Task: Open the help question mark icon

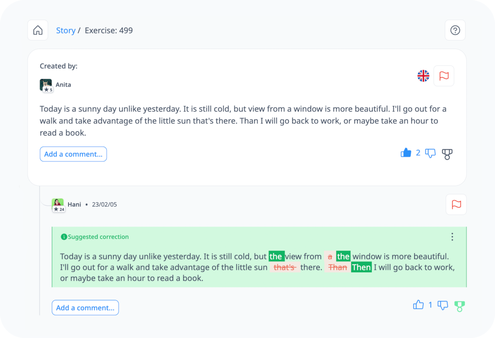Action: pos(455,30)
